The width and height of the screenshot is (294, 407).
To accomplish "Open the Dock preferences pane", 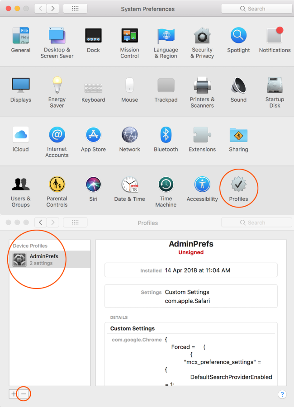I will tap(93, 40).
